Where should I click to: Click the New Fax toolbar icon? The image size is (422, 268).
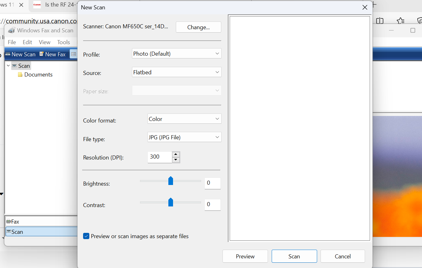(x=41, y=54)
